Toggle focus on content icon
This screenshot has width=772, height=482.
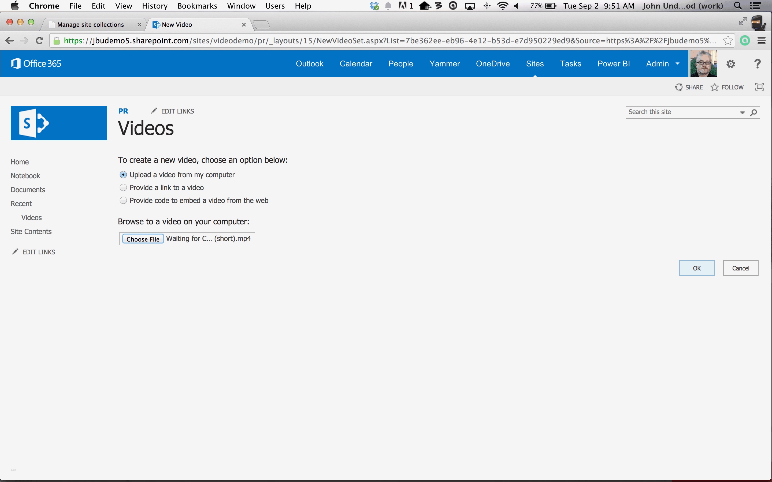[760, 87]
